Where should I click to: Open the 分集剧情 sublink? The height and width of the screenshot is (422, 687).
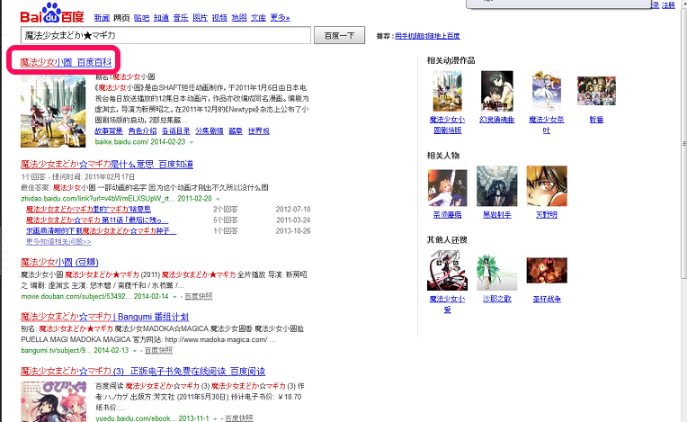tap(210, 131)
